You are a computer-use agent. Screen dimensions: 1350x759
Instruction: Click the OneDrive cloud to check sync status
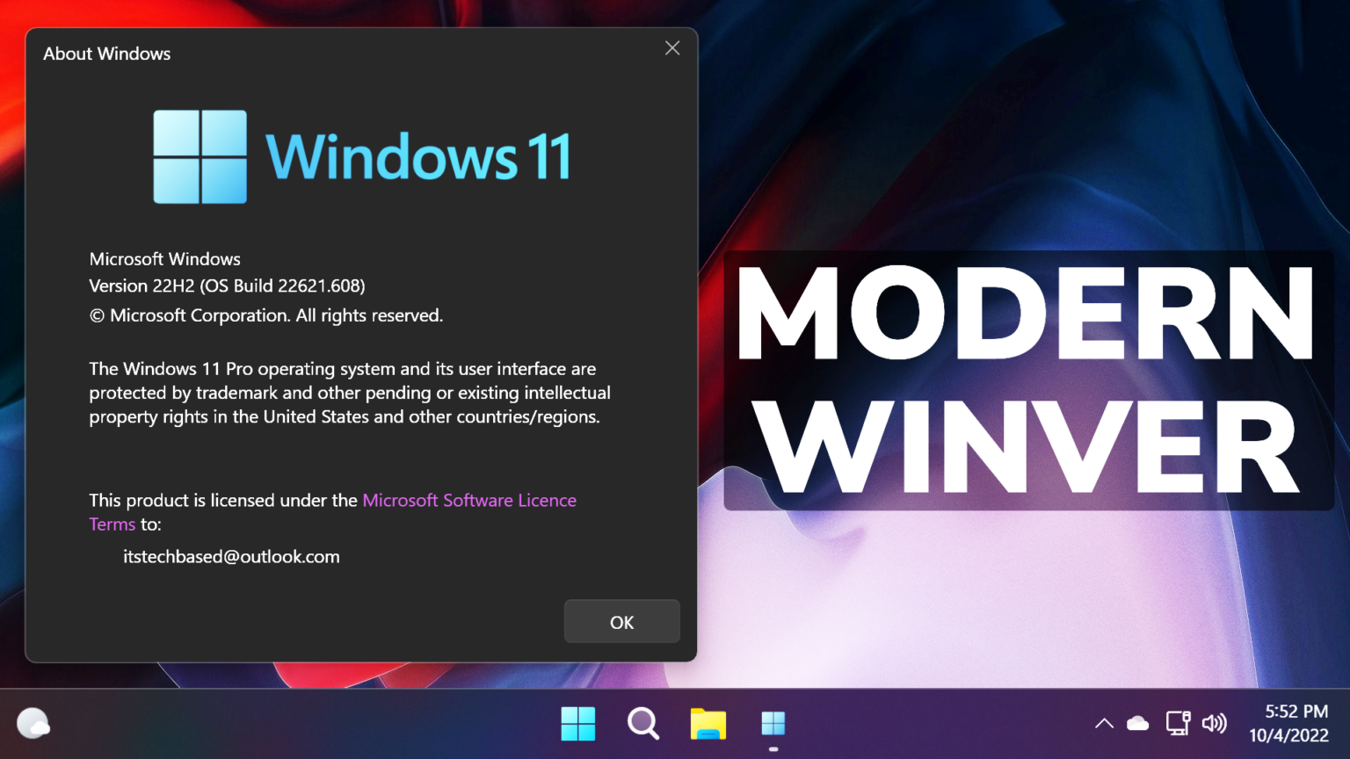(1138, 723)
